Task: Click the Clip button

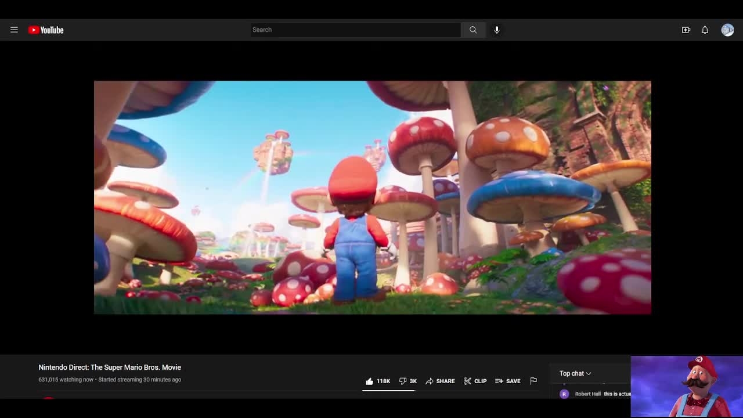Action: [x=475, y=381]
